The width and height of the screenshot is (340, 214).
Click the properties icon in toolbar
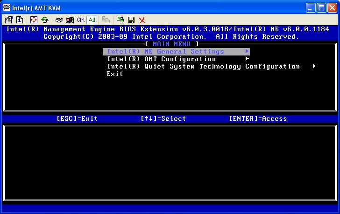click(x=8, y=20)
